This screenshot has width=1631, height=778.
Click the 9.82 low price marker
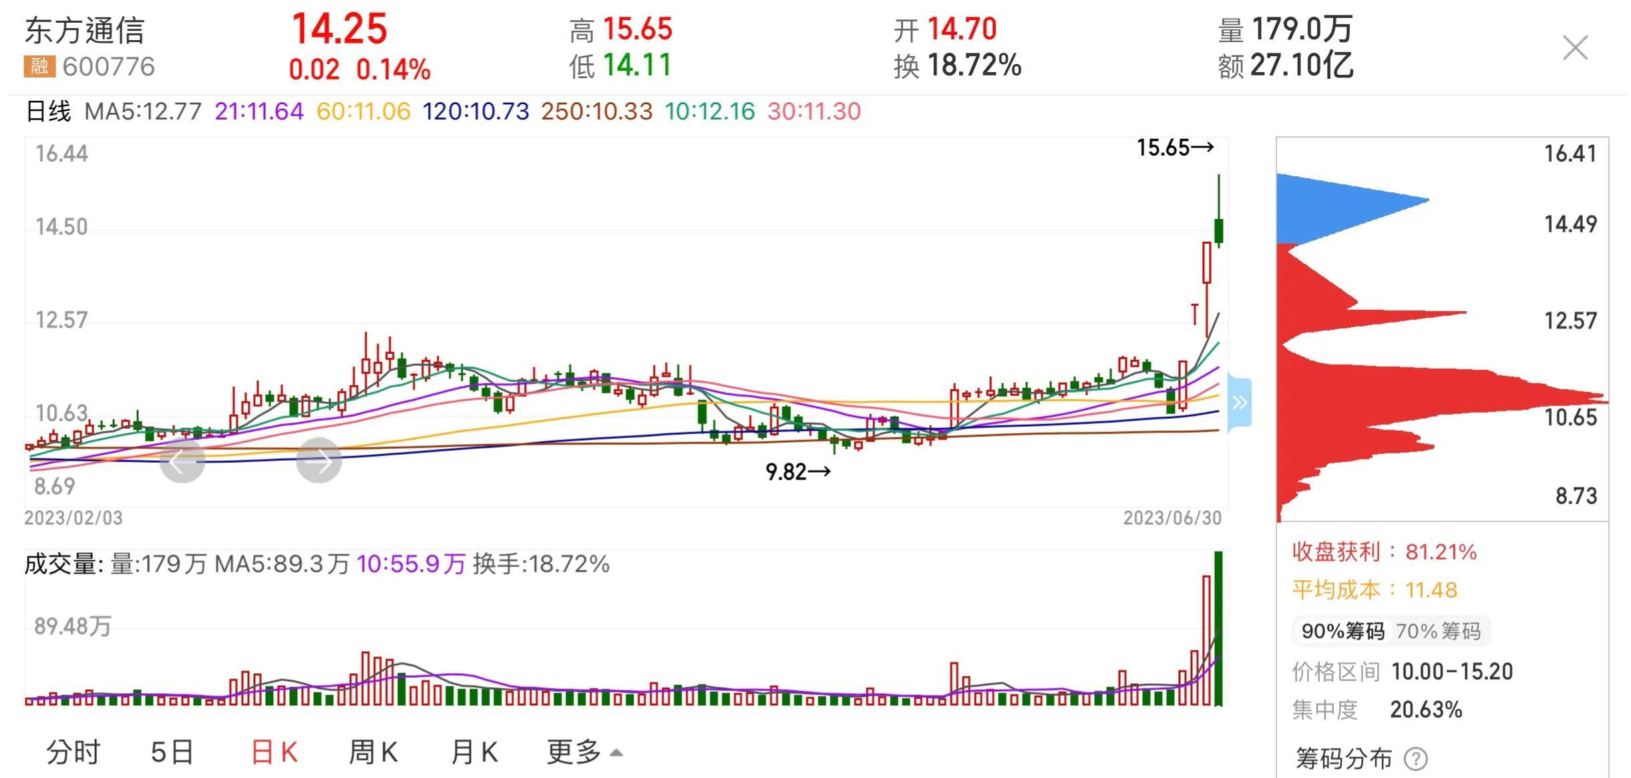coord(797,472)
